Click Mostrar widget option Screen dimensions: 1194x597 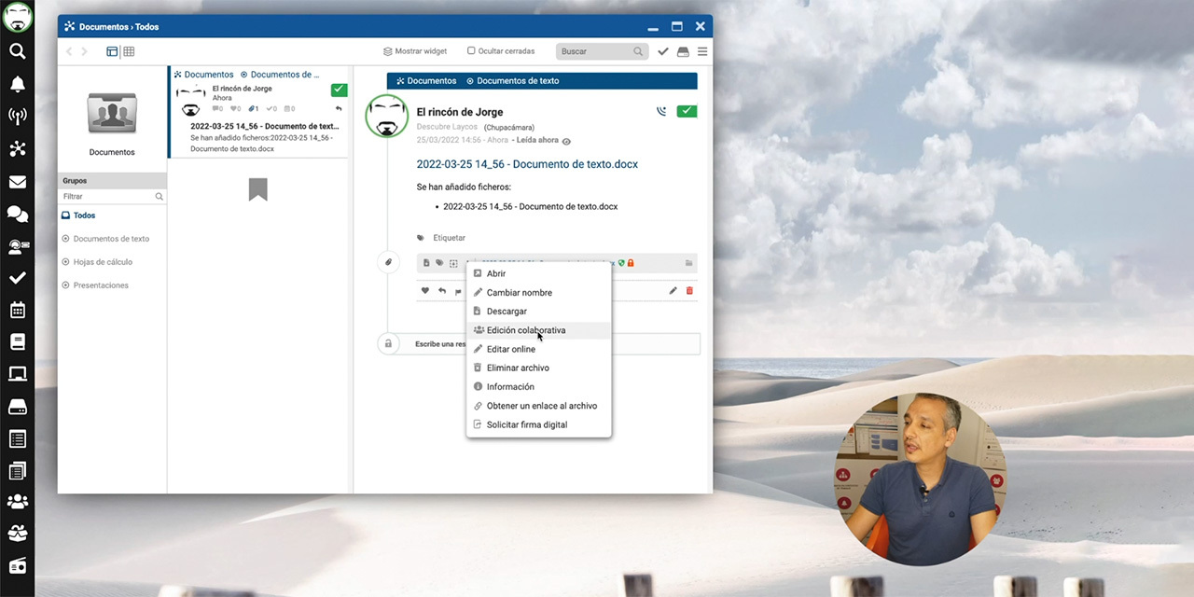coord(415,51)
